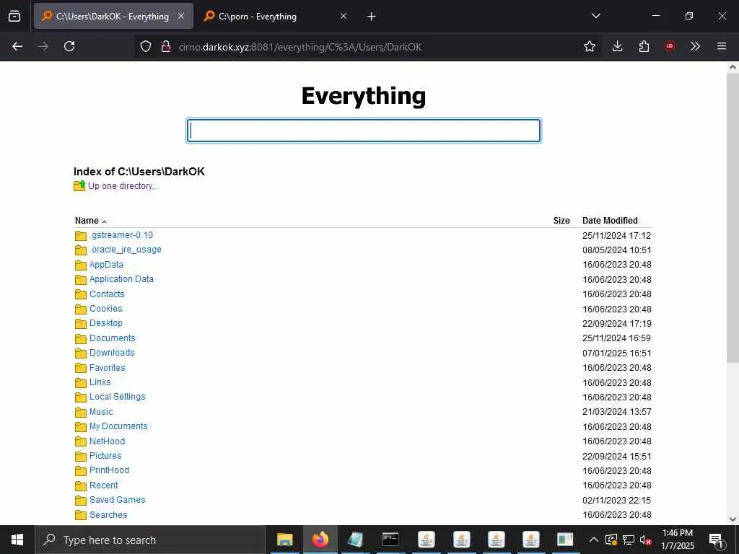This screenshot has width=739, height=554.
Task: Open the Windows Start menu
Action: click(17, 540)
